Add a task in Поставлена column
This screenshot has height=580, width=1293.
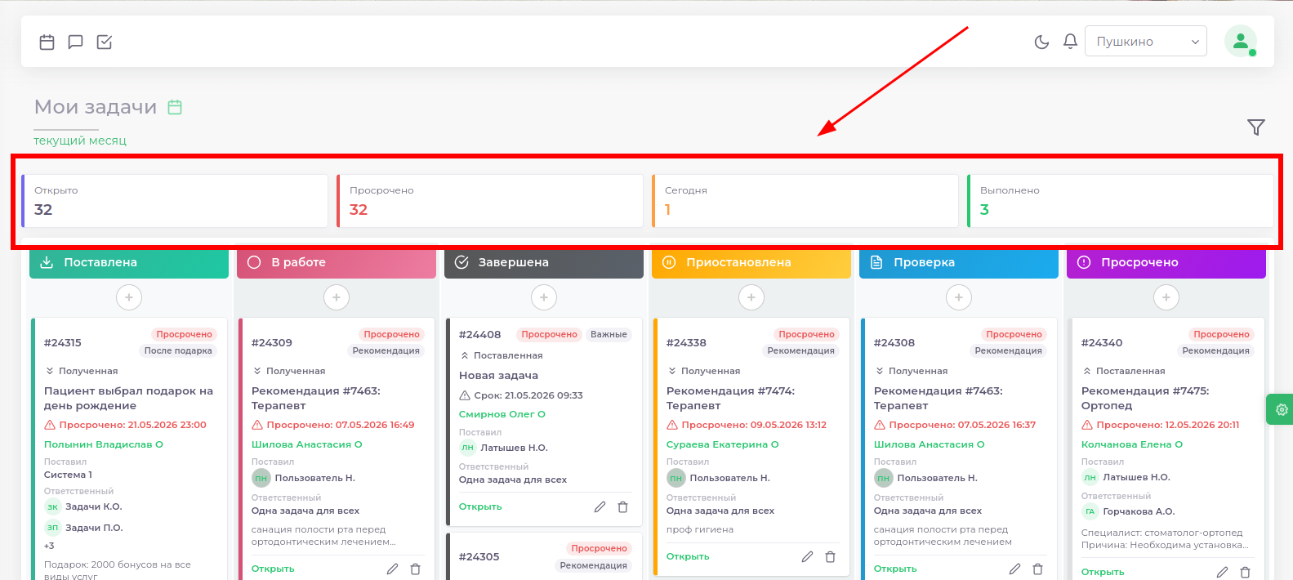click(129, 297)
